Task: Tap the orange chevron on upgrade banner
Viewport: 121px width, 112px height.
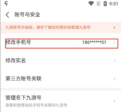Action: click(x=114, y=27)
